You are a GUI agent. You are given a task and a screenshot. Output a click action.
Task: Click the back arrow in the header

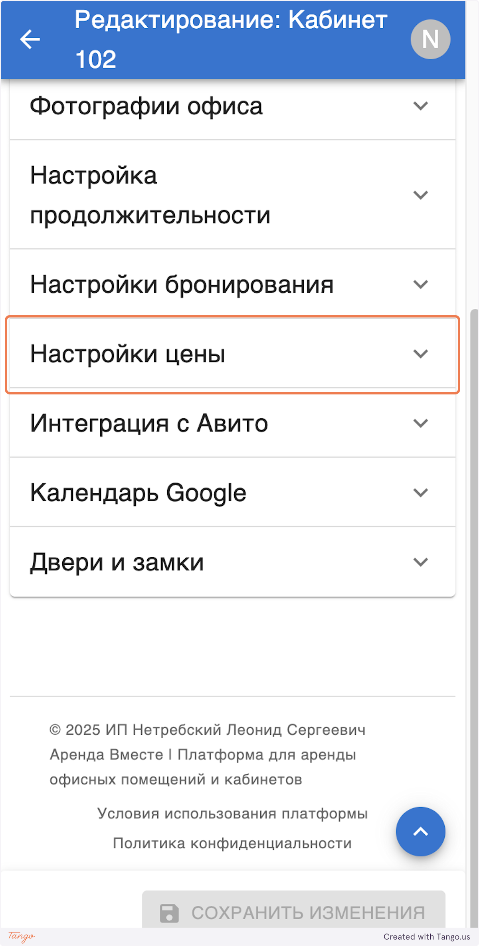(x=29, y=39)
